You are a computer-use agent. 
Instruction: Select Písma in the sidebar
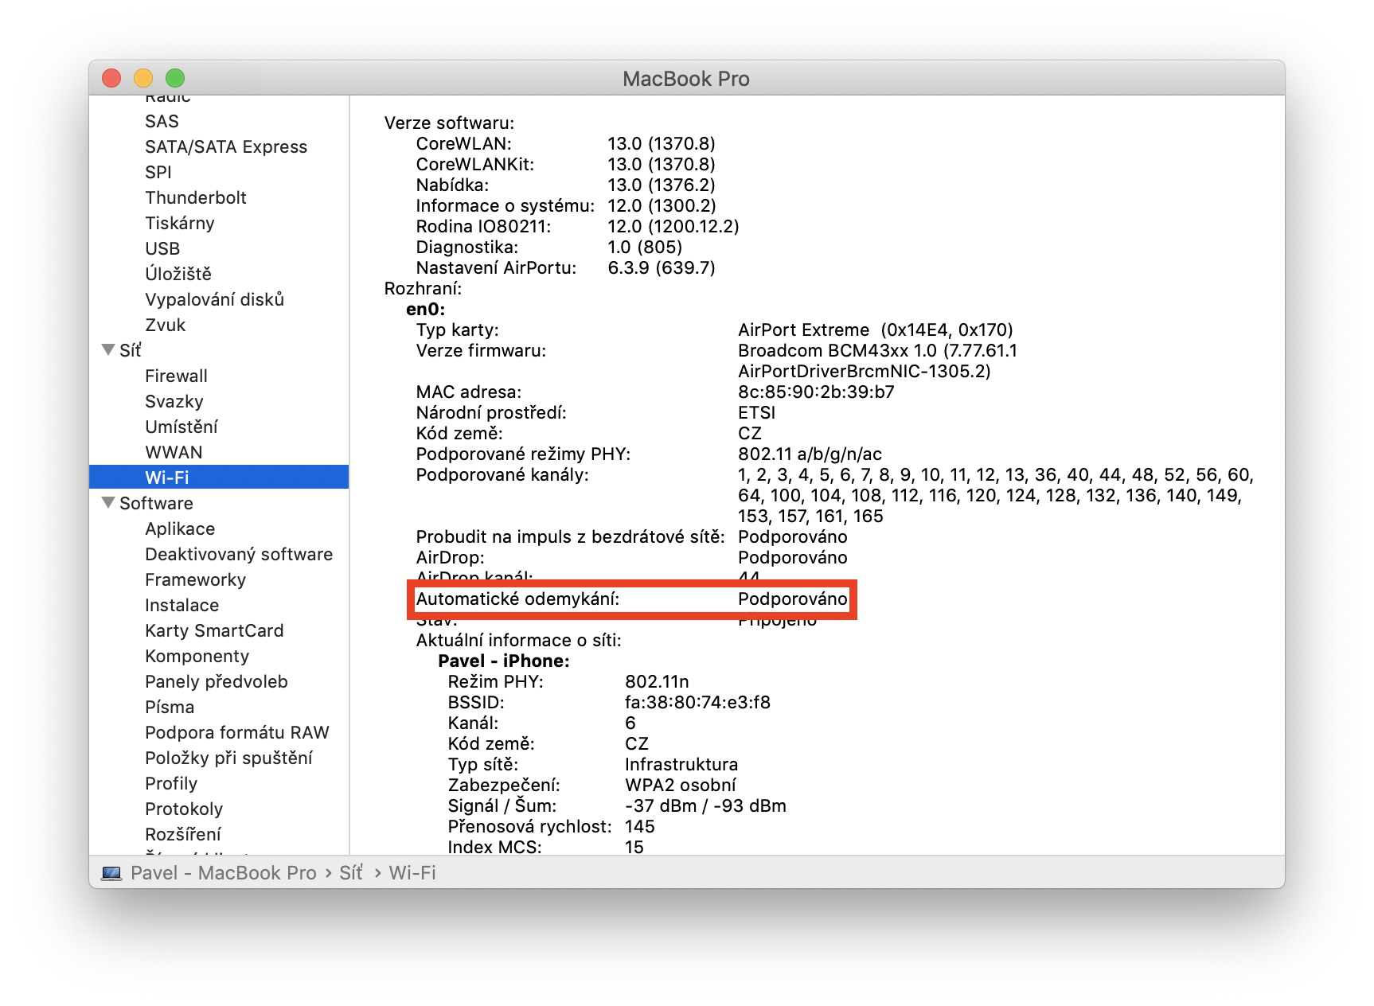pos(170,707)
